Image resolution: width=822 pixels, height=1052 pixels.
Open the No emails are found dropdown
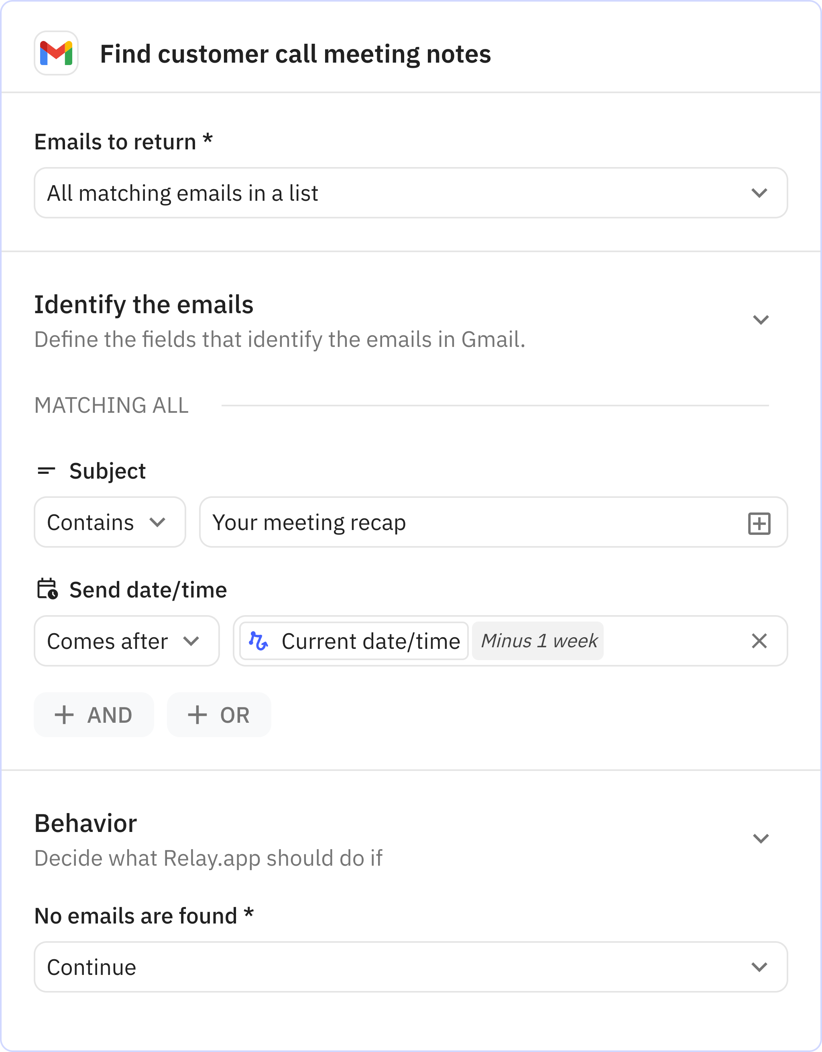click(x=410, y=967)
